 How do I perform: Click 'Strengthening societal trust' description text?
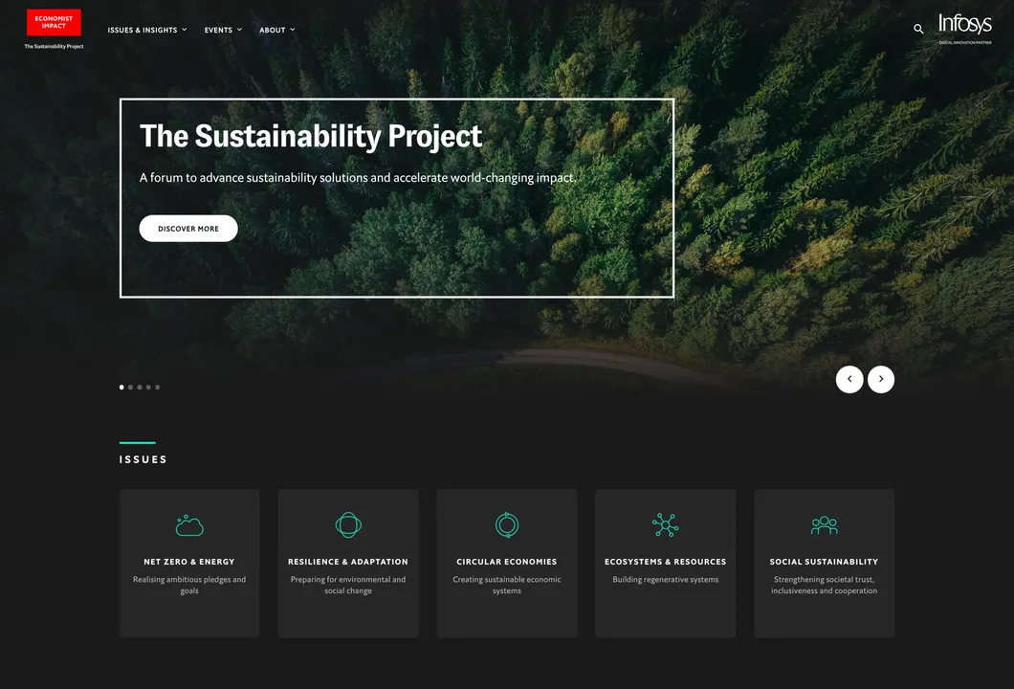[x=824, y=585]
